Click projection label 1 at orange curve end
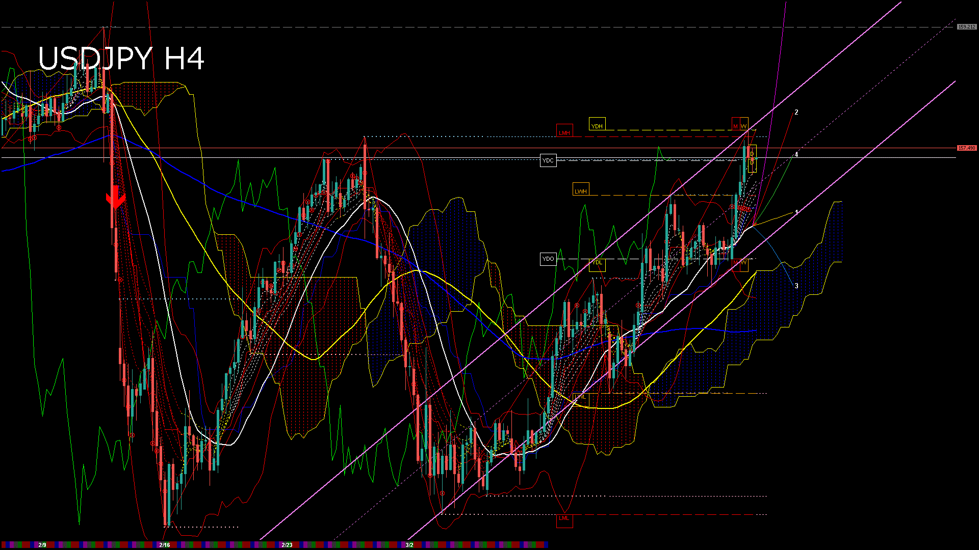Viewport: 979px width, 550px height. pos(796,212)
